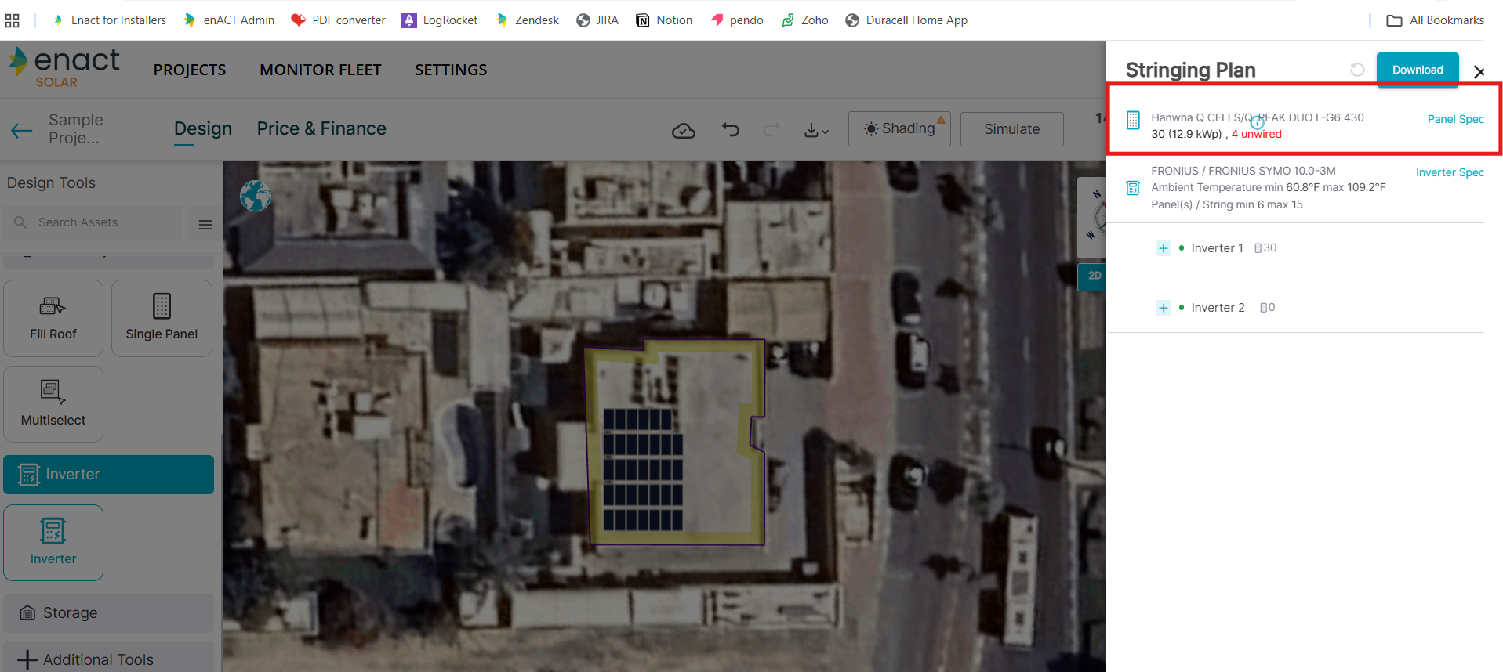This screenshot has height=672, width=1503.
Task: Select the Inverter 2 row label
Action: pyautogui.click(x=1218, y=308)
